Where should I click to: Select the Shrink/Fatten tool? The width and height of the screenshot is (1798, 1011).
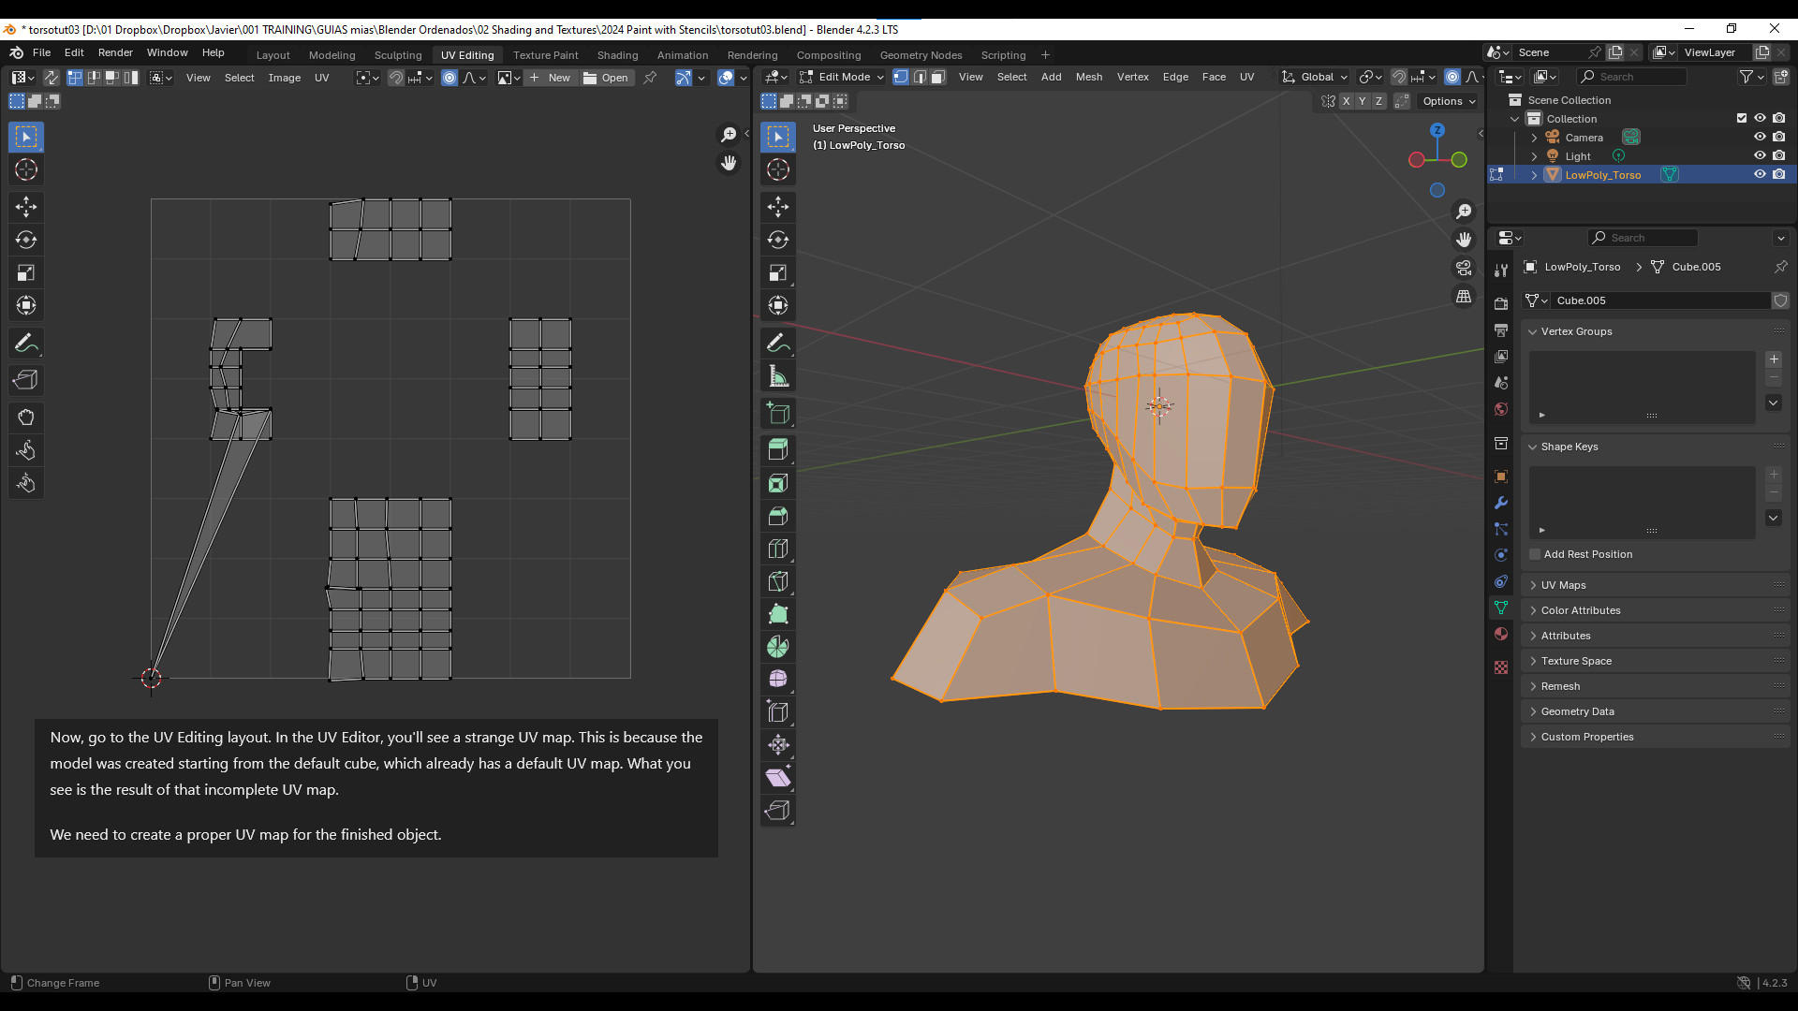pyautogui.click(x=778, y=744)
